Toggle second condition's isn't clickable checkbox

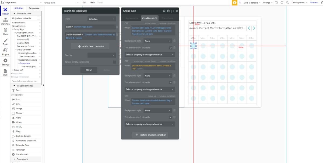pyautogui.click(x=170, y=82)
